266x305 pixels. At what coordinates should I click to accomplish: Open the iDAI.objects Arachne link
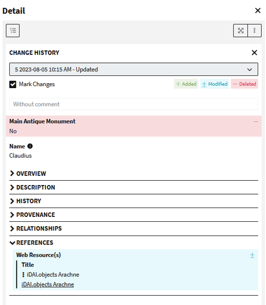47,284
